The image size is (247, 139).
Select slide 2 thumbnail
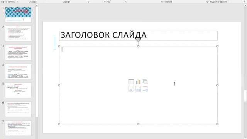(x=18, y=34)
